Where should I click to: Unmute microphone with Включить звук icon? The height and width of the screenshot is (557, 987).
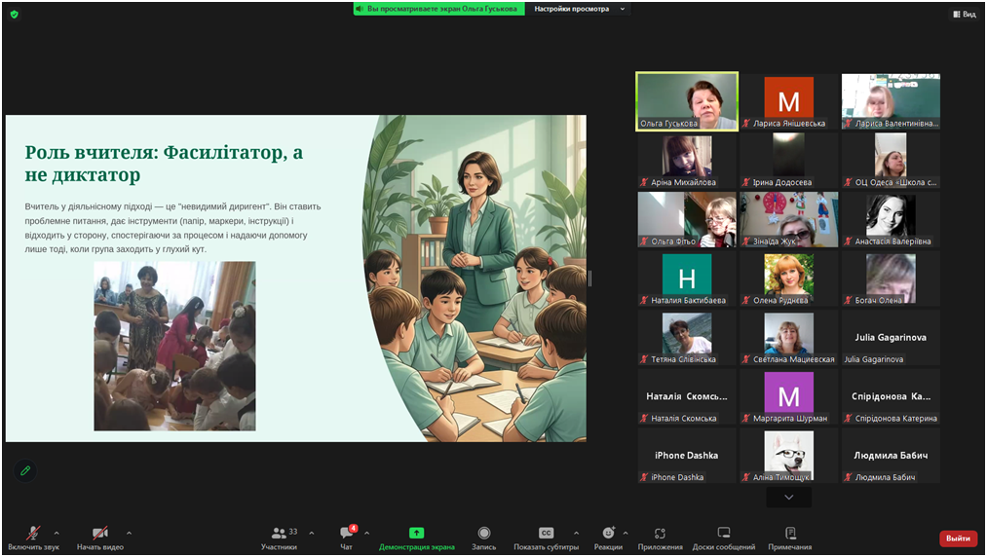pyautogui.click(x=32, y=534)
